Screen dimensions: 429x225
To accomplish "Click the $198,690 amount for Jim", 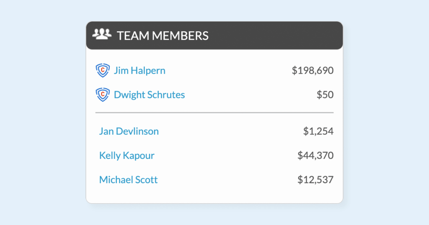I will (x=313, y=70).
